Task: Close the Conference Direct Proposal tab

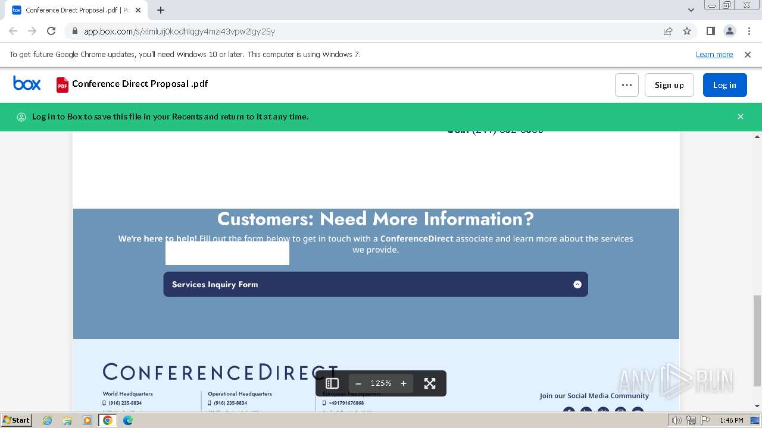Action: coord(138,10)
